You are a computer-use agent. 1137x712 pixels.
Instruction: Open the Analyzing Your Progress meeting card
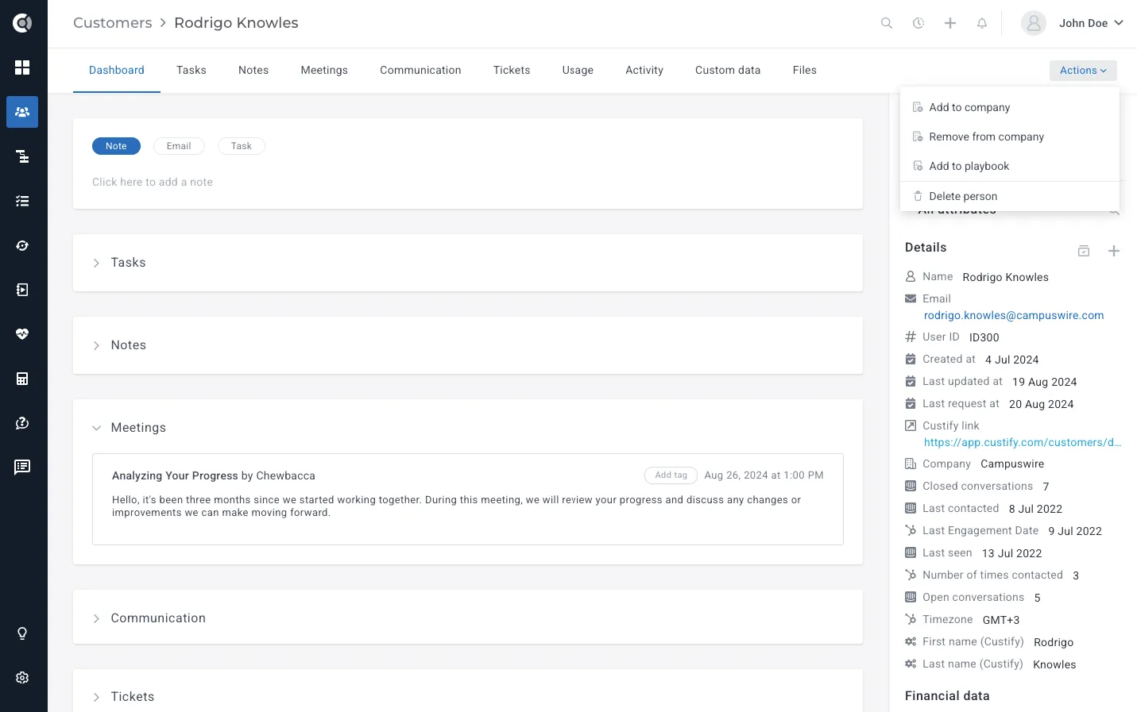coord(468,499)
